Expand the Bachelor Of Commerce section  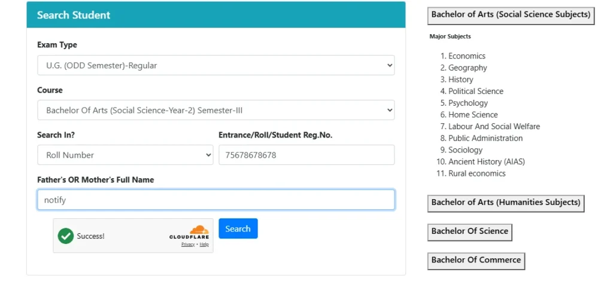point(476,261)
